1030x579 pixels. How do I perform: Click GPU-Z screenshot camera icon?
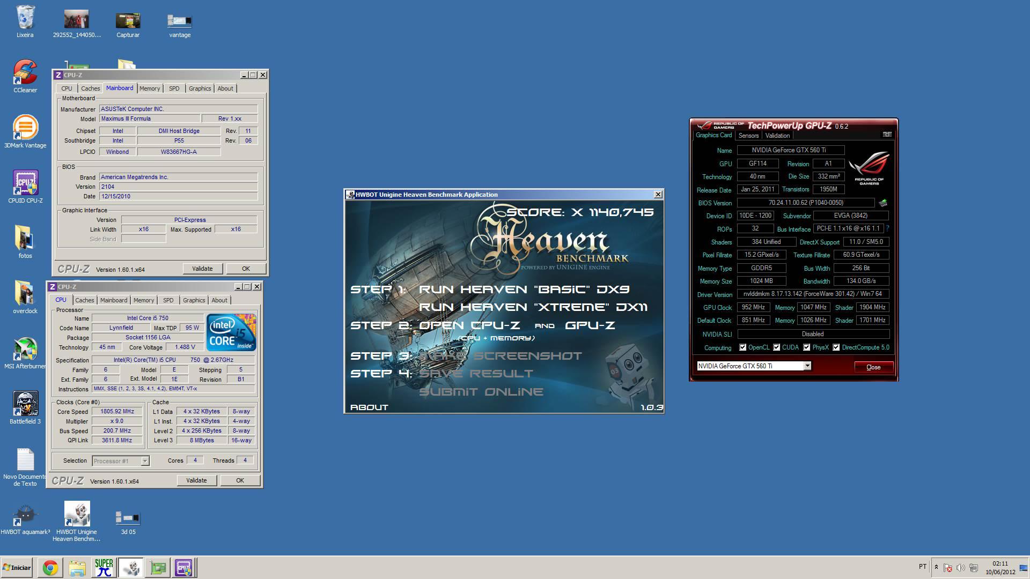click(x=887, y=135)
